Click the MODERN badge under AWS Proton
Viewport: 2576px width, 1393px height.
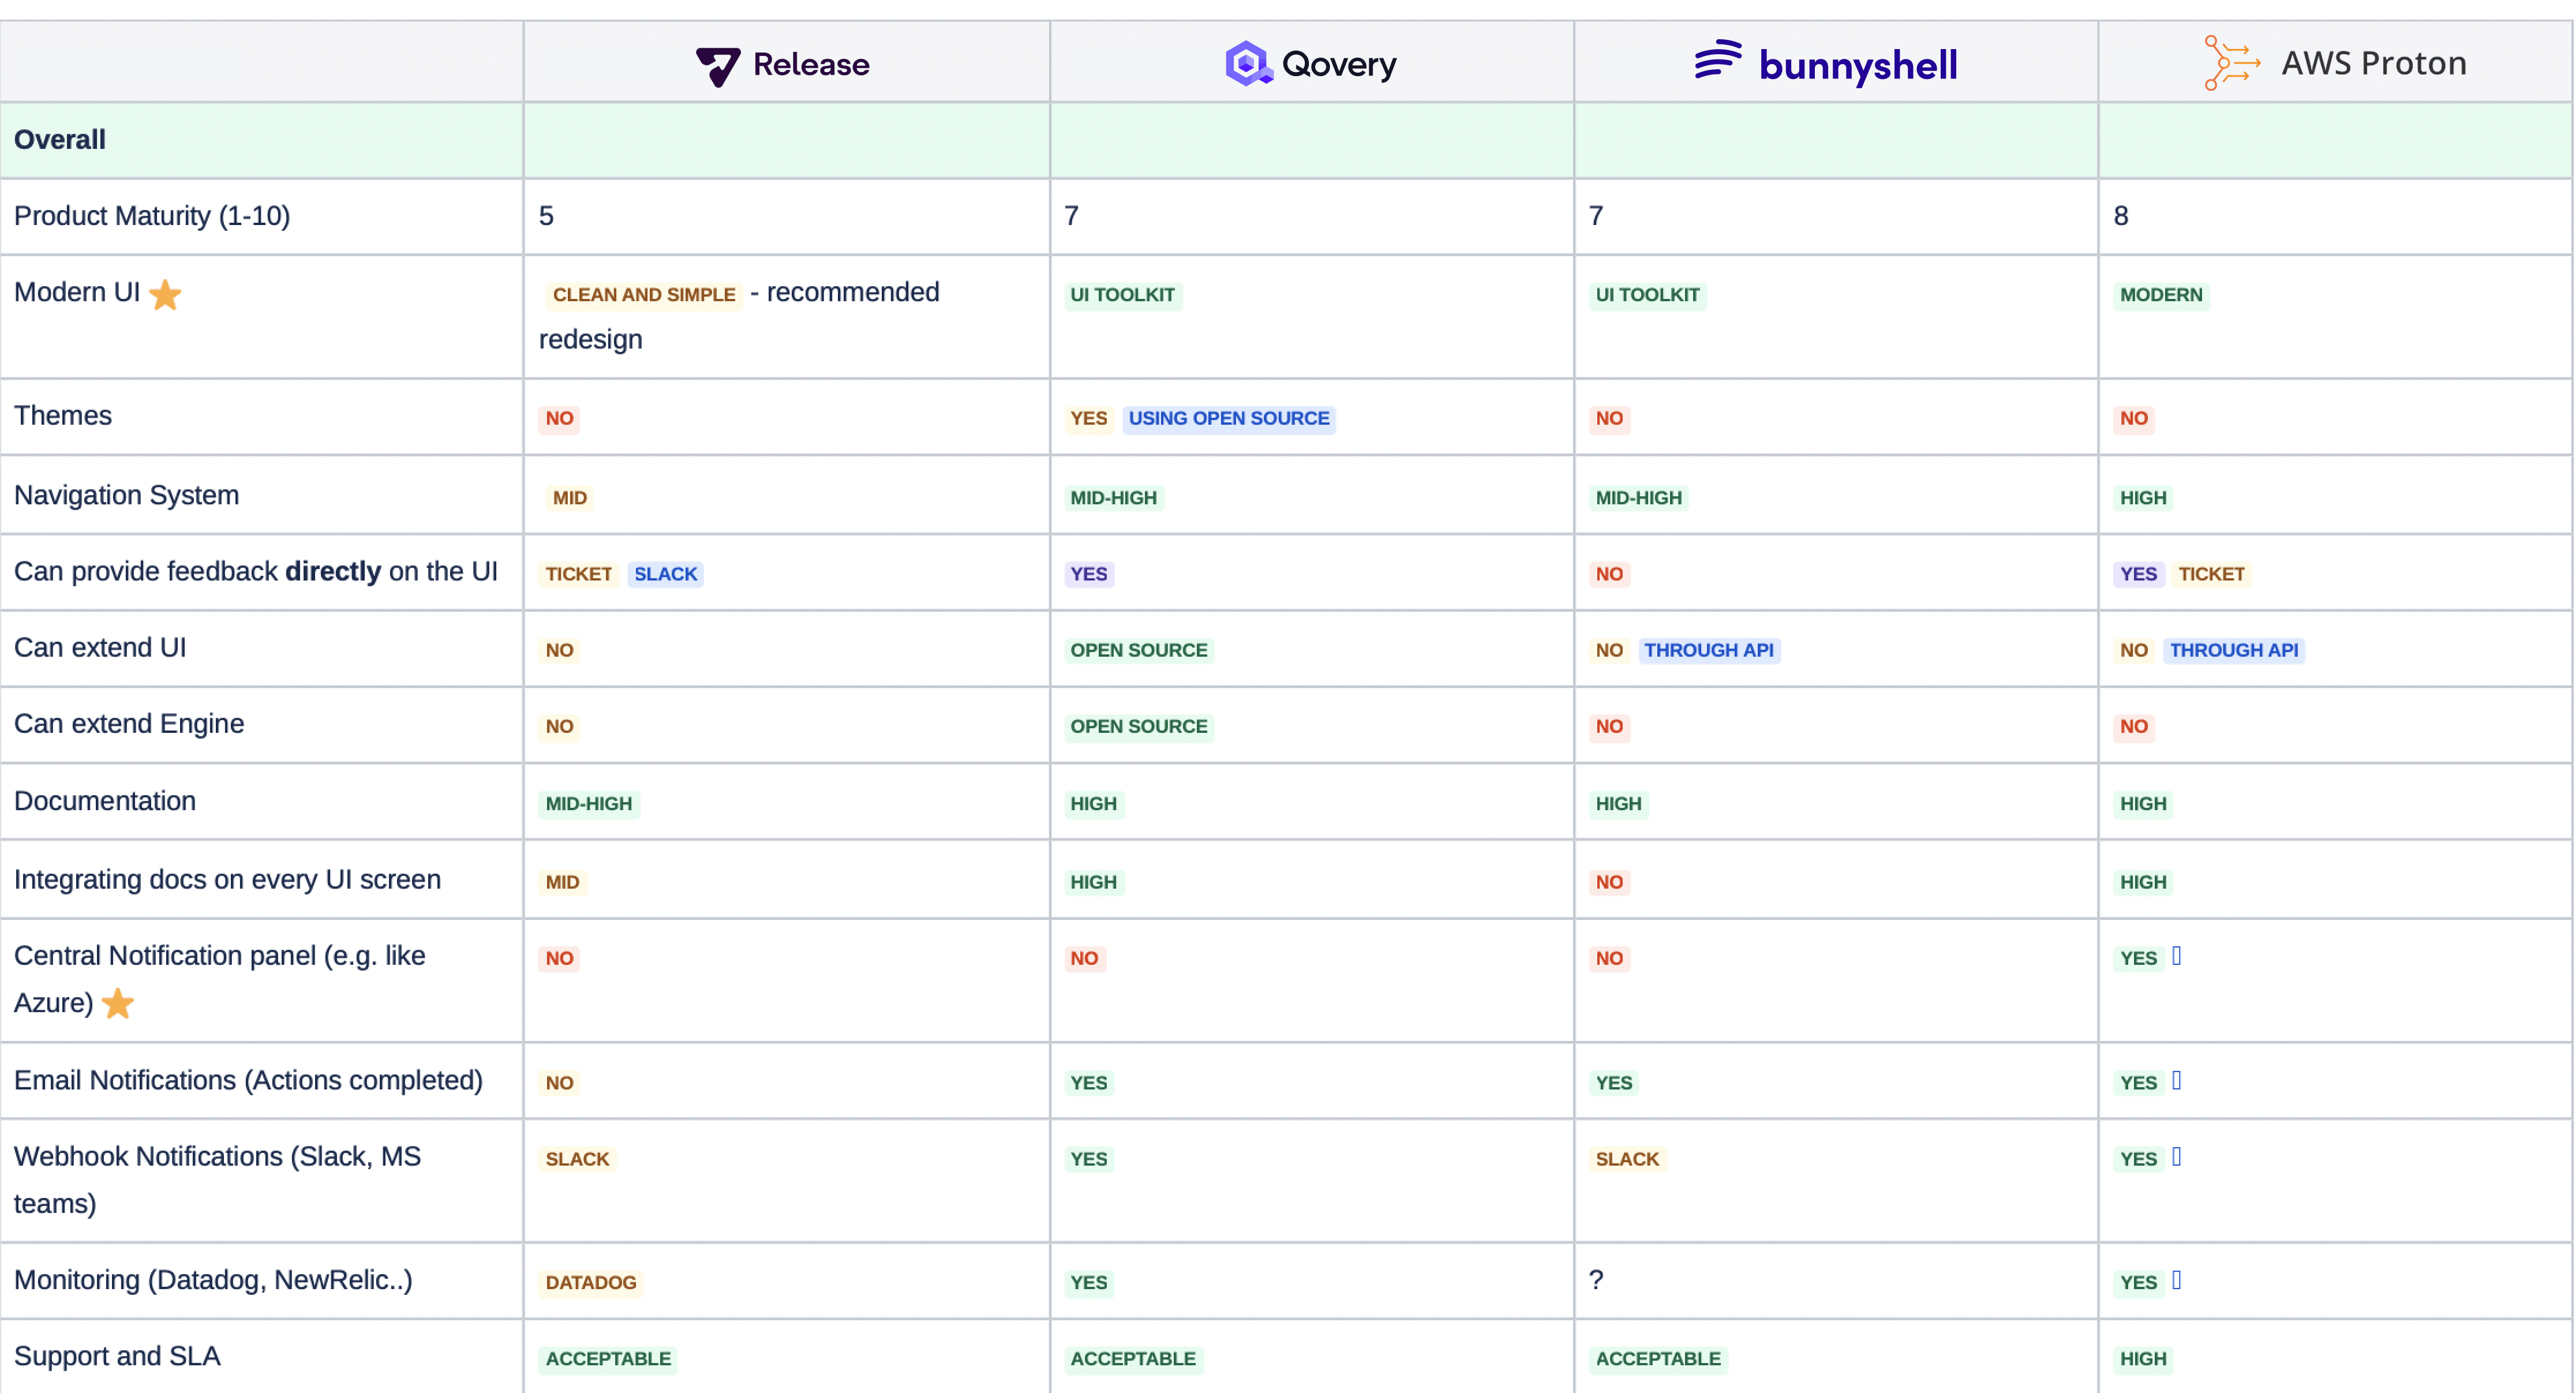tap(2162, 294)
